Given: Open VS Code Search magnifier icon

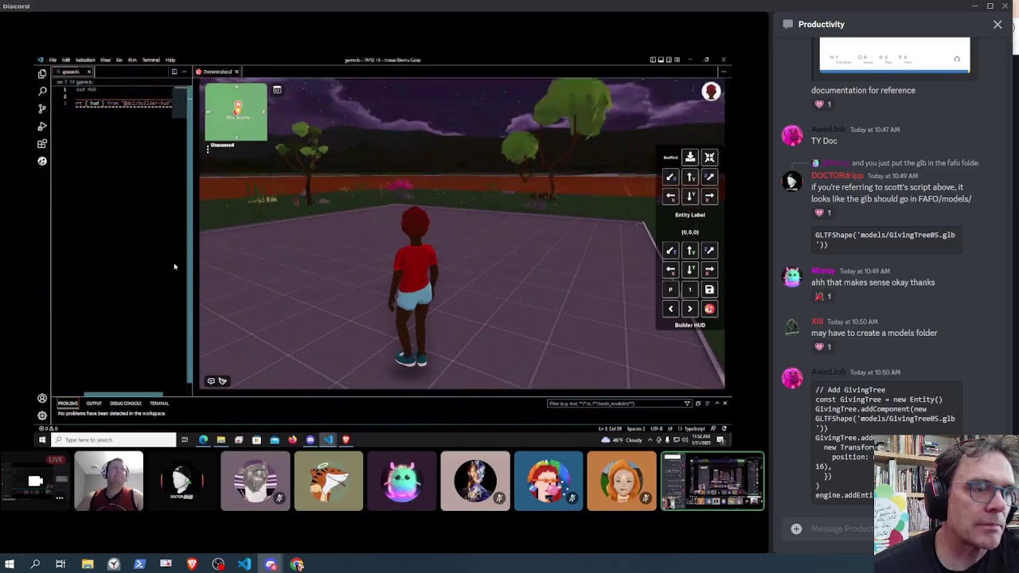Looking at the screenshot, I should (42, 92).
